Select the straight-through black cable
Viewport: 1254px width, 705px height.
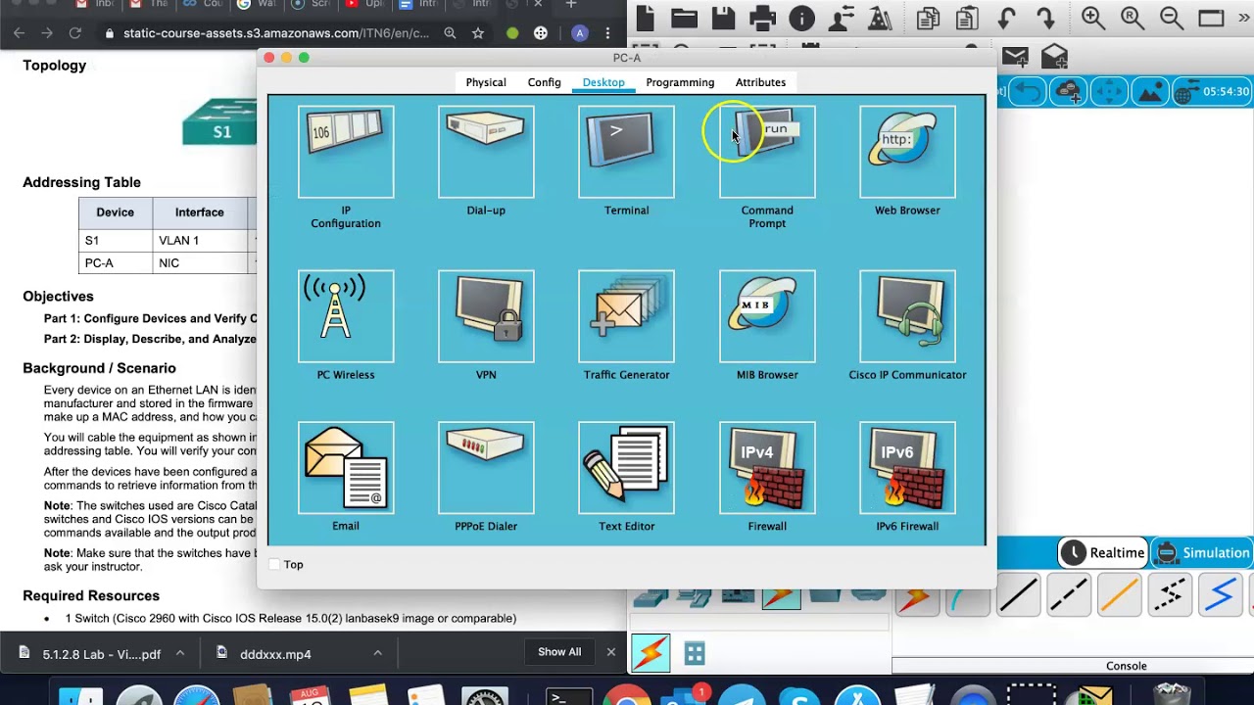(x=1019, y=595)
